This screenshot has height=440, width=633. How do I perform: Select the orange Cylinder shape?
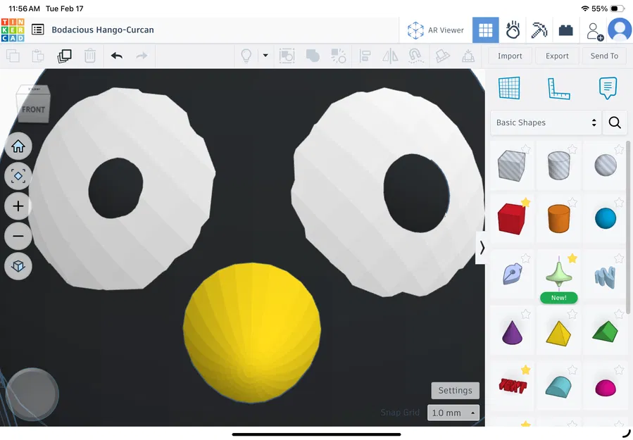[559, 218]
